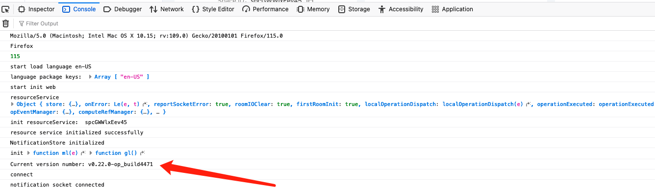Clear console output with trash icon
The width and height of the screenshot is (655, 189).
point(6,23)
